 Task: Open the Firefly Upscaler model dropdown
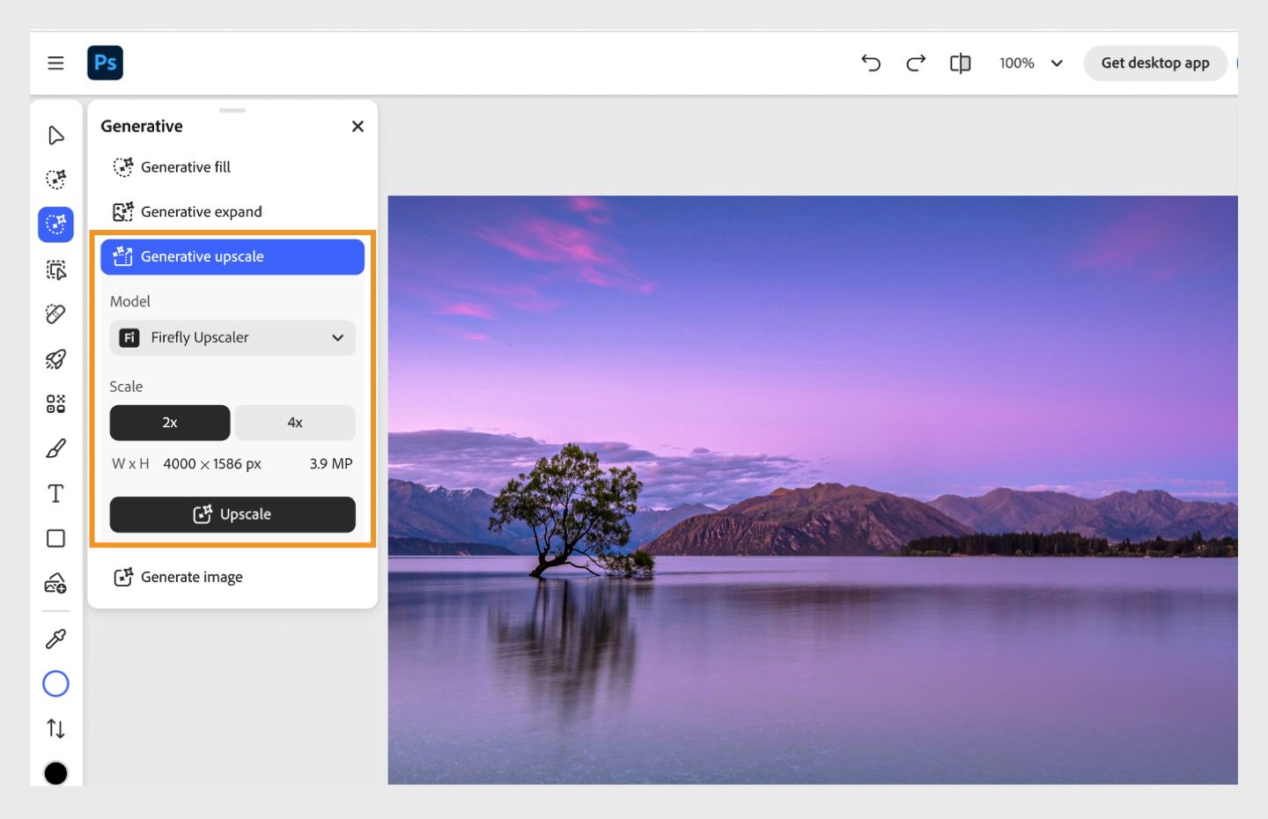232,337
